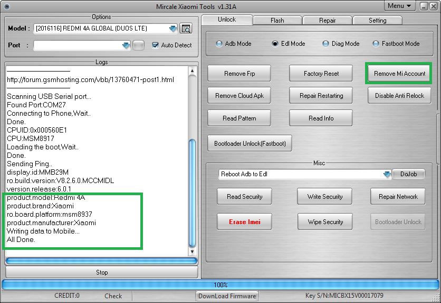Click the logs vertical scrollbar thumb
The image size is (441, 303).
point(192,193)
